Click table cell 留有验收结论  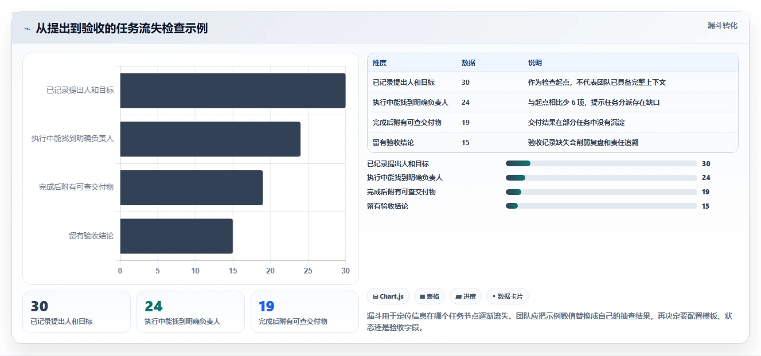pyautogui.click(x=393, y=143)
